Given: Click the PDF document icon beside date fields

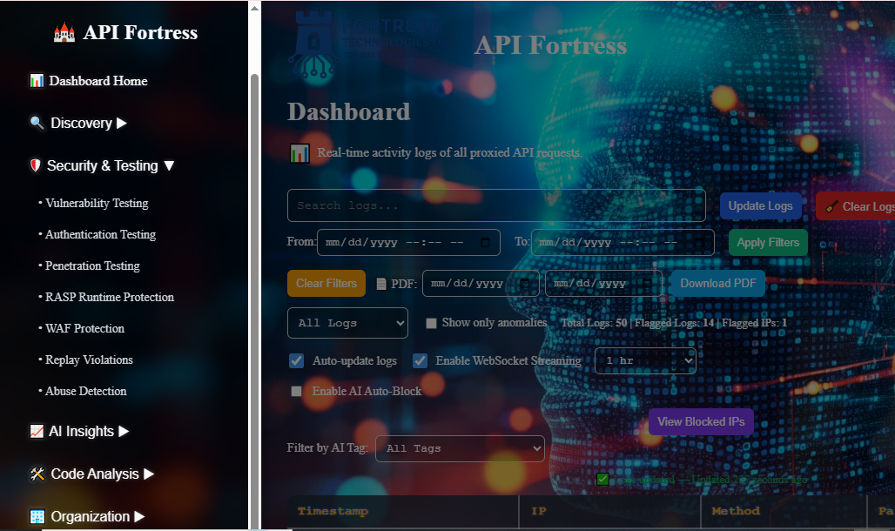Looking at the screenshot, I should click(x=381, y=283).
